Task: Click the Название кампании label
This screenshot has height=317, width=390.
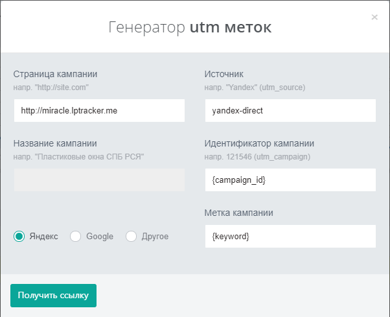Action: (55, 143)
